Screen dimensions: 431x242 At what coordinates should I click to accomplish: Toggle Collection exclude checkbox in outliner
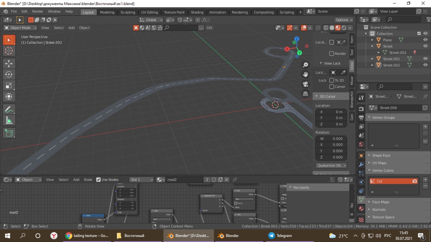pos(419,34)
